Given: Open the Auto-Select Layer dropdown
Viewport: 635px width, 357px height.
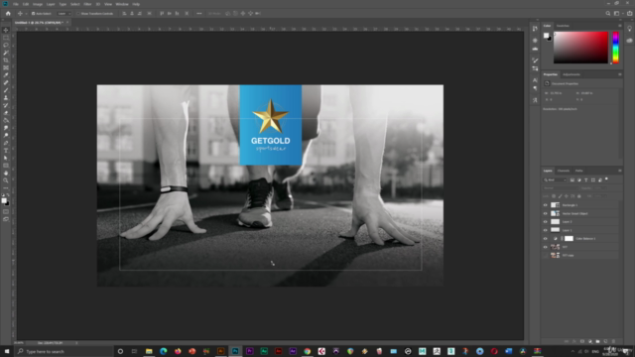Looking at the screenshot, I should (x=63, y=13).
